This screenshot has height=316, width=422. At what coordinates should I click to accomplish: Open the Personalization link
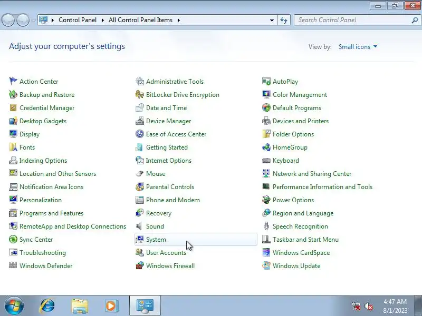[41, 200]
